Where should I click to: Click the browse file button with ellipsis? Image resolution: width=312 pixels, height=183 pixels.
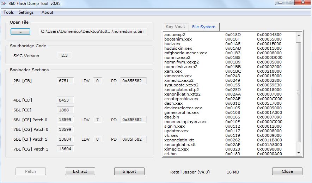[x=21, y=32]
